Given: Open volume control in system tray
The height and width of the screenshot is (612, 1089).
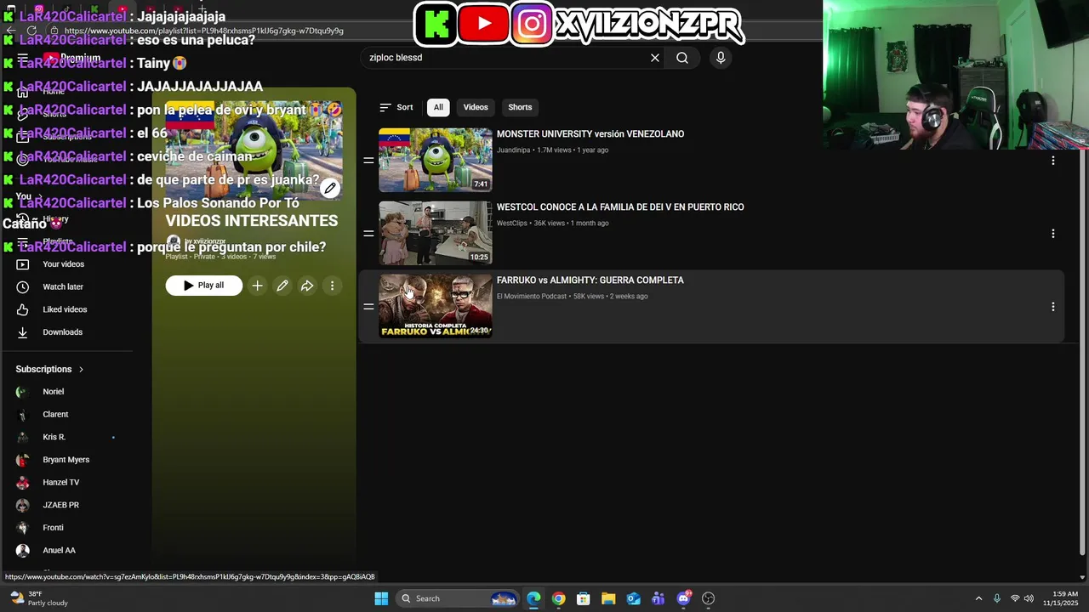Looking at the screenshot, I should pyautogui.click(x=1029, y=598).
